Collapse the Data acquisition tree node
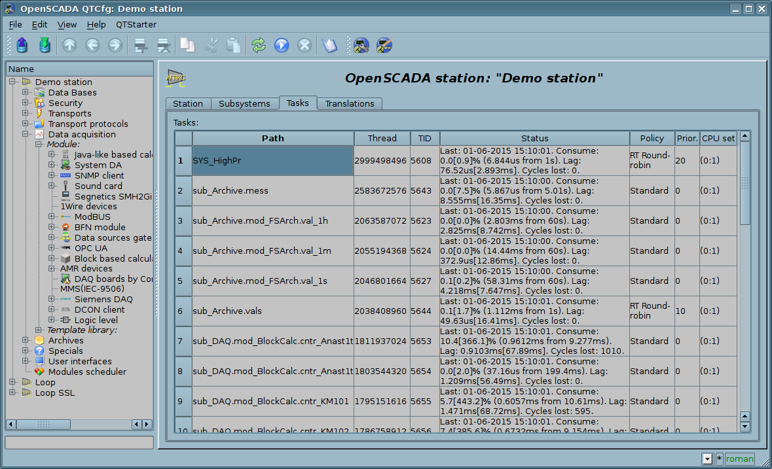The height and width of the screenshot is (469, 772). click(x=26, y=134)
